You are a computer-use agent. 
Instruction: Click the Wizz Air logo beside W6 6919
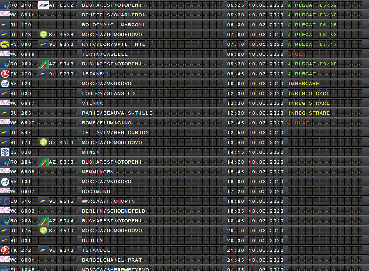[x=5, y=54]
